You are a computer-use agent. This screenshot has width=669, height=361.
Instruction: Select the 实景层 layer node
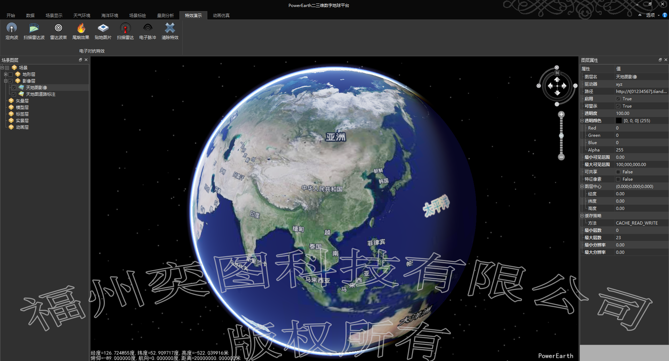[22, 120]
